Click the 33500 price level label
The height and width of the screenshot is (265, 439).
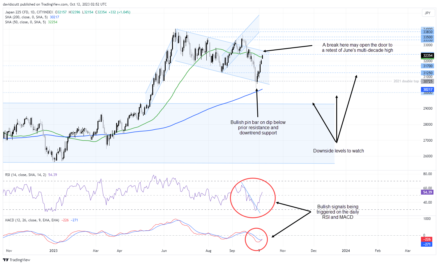pos(428,37)
